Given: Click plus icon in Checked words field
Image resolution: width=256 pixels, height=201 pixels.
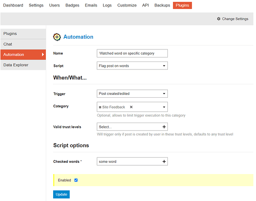Looking at the screenshot, I should point(164,161).
